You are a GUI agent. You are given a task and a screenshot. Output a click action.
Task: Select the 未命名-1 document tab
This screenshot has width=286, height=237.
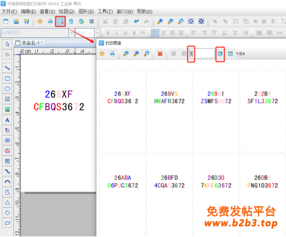[29, 43]
